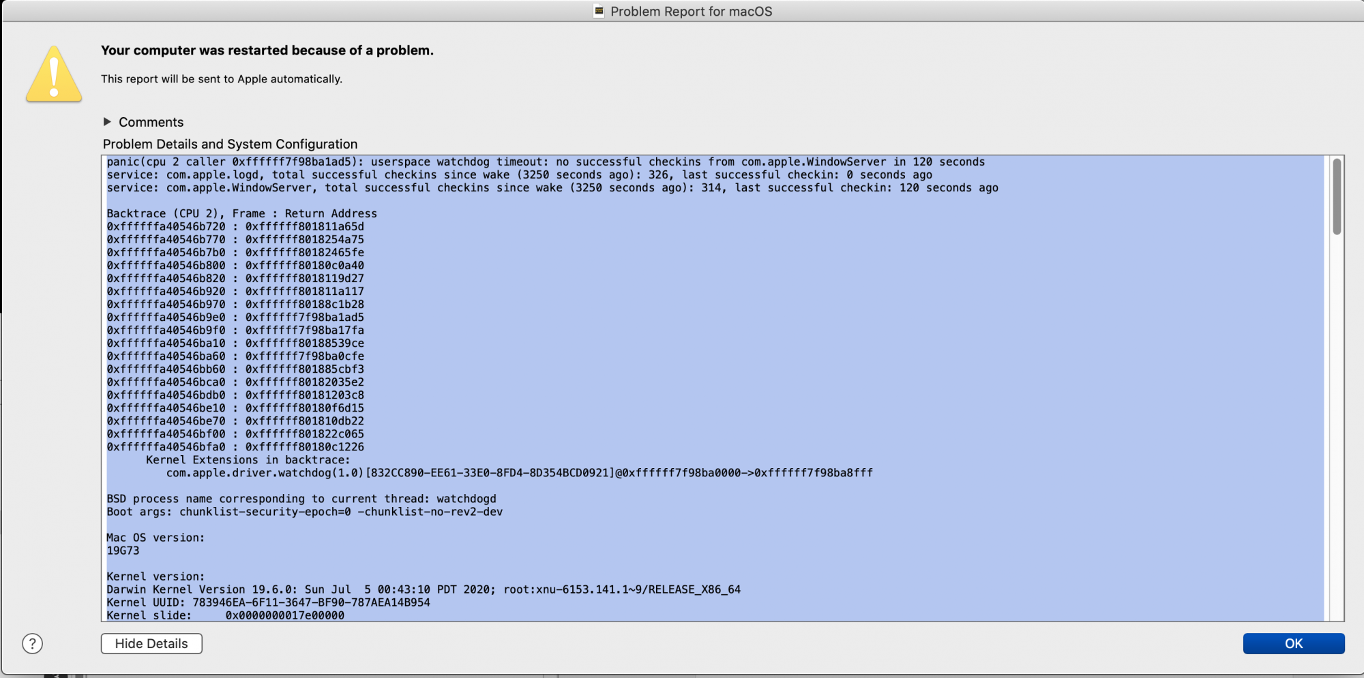Click backtrace row 0xffffffa40546bca0
The height and width of the screenshot is (678, 1364).
[x=235, y=382]
